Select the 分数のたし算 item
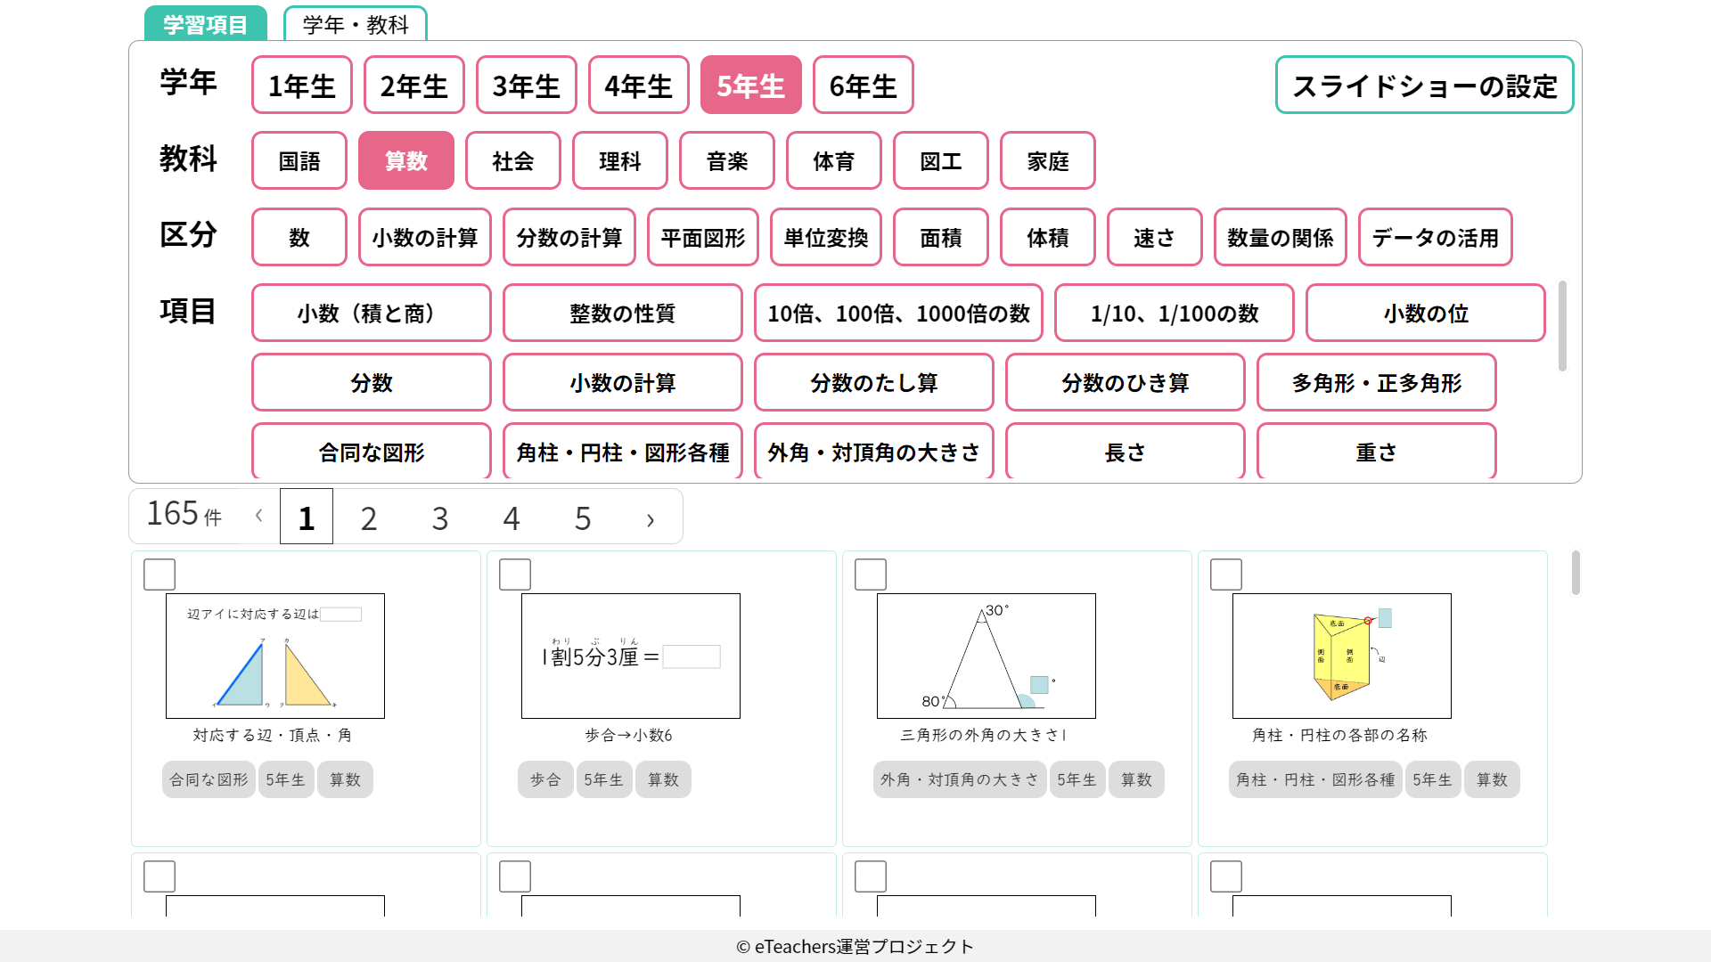Screen dimensions: 1711x962 pos(873,383)
